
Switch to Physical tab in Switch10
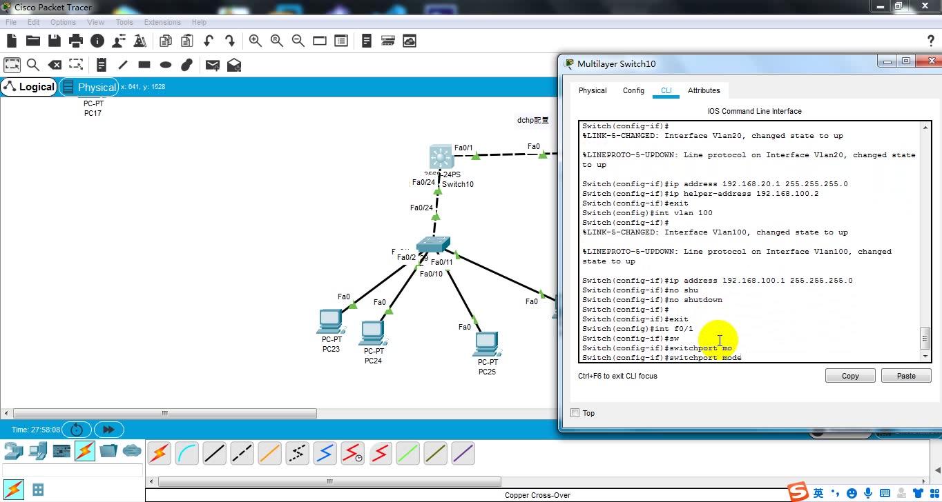coord(593,90)
